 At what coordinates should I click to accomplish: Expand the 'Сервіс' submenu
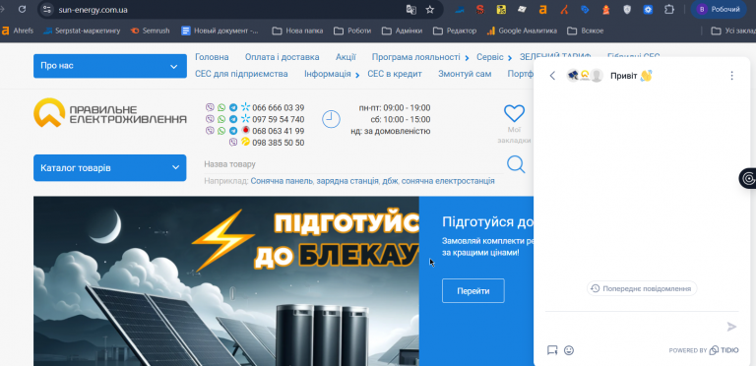click(510, 58)
